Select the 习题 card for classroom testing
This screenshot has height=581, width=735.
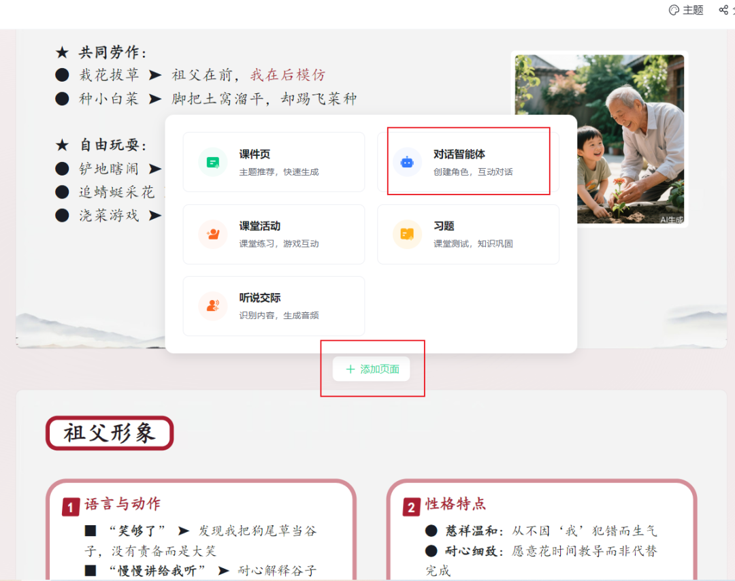pyautogui.click(x=468, y=234)
